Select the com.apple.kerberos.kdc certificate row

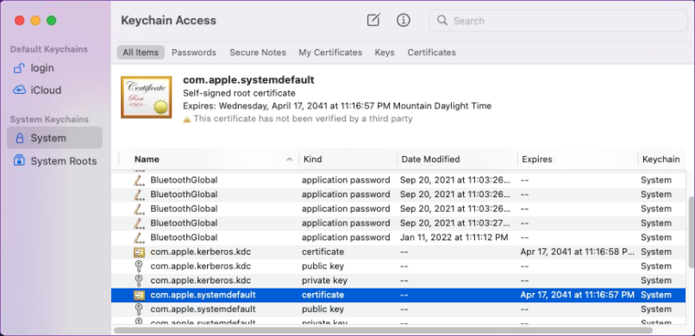[398, 252]
